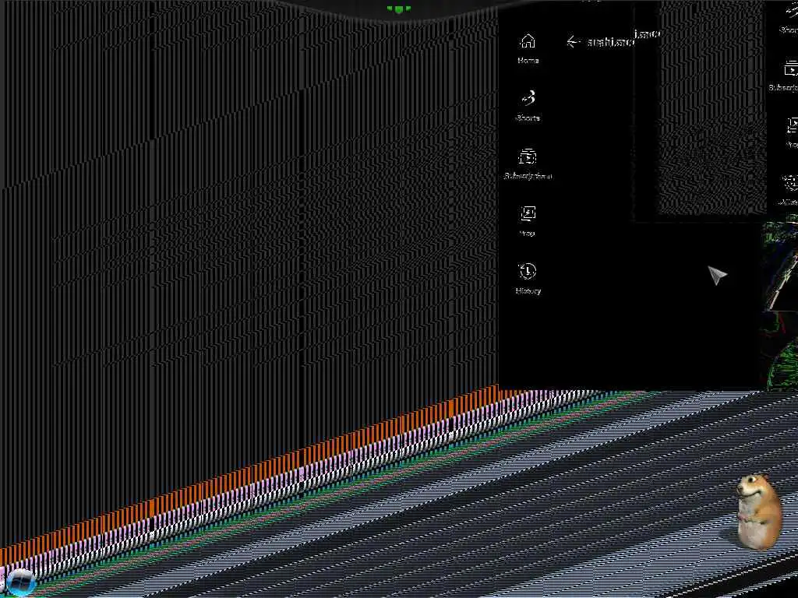Open the History sidebar item
Image resolution: width=798 pixels, height=598 pixels.
point(528,280)
